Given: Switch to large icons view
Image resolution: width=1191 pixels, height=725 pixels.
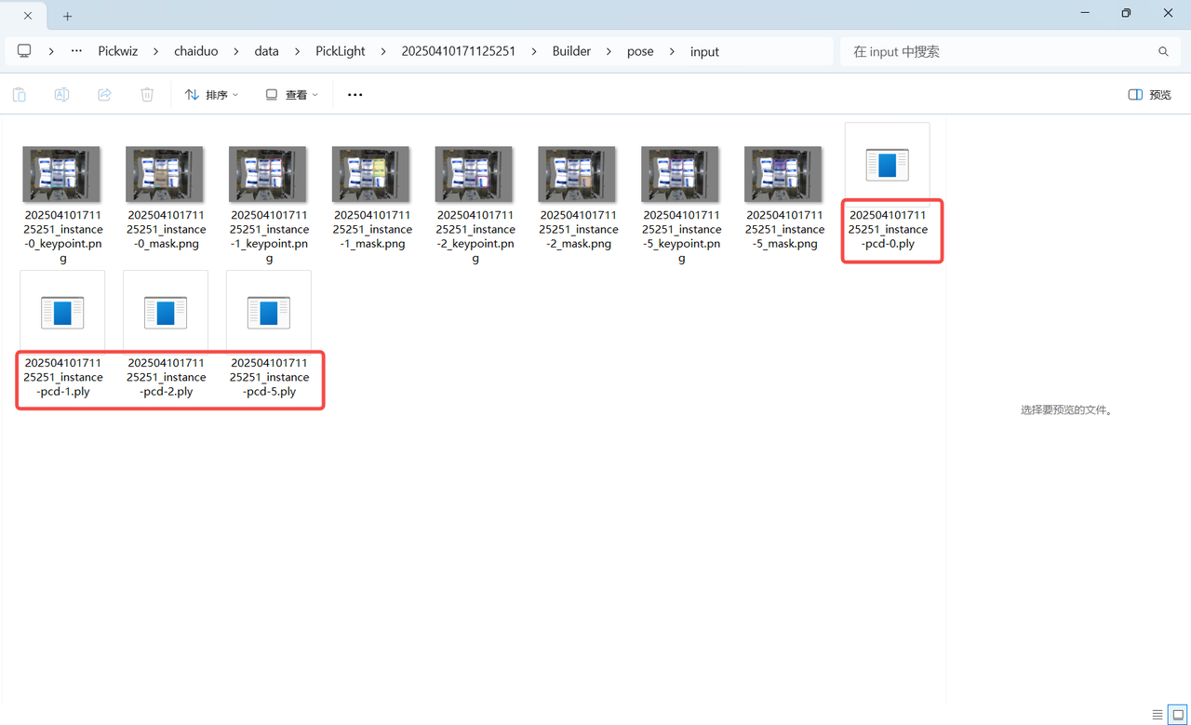Looking at the screenshot, I should [x=1178, y=715].
